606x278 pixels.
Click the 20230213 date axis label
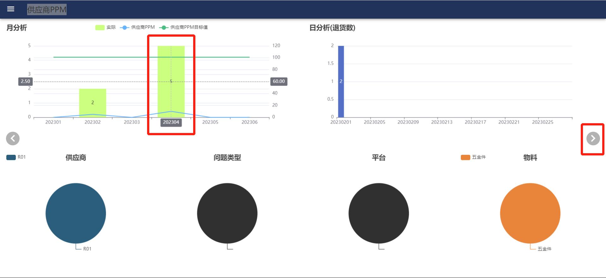[x=442, y=122]
